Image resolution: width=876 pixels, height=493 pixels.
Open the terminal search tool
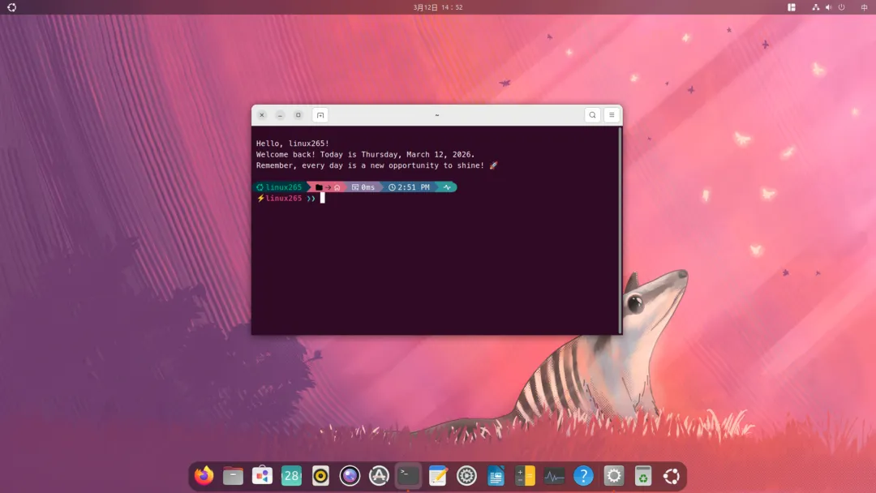tap(592, 115)
